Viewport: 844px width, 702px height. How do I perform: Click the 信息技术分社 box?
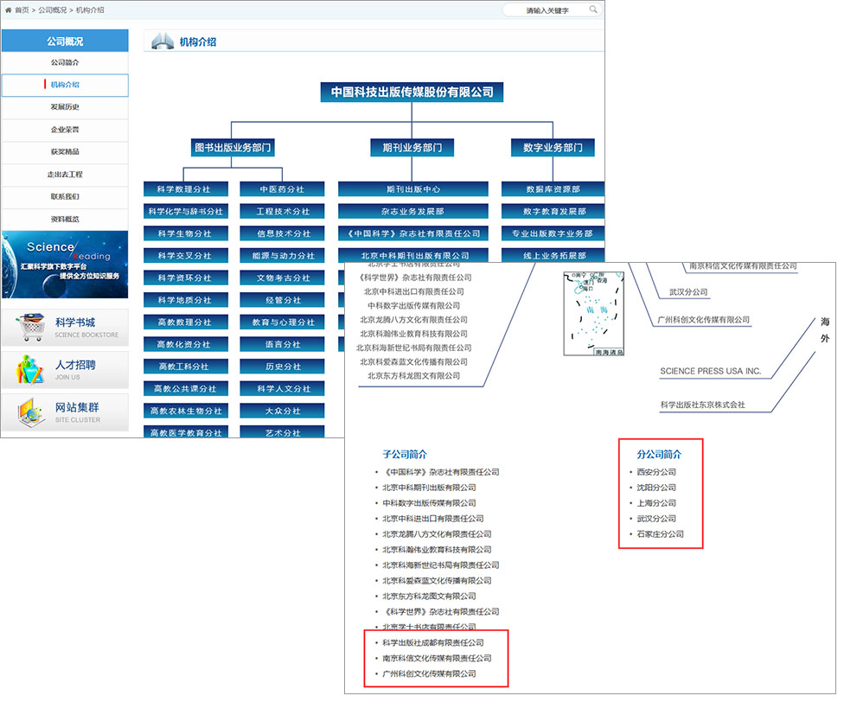(x=282, y=233)
